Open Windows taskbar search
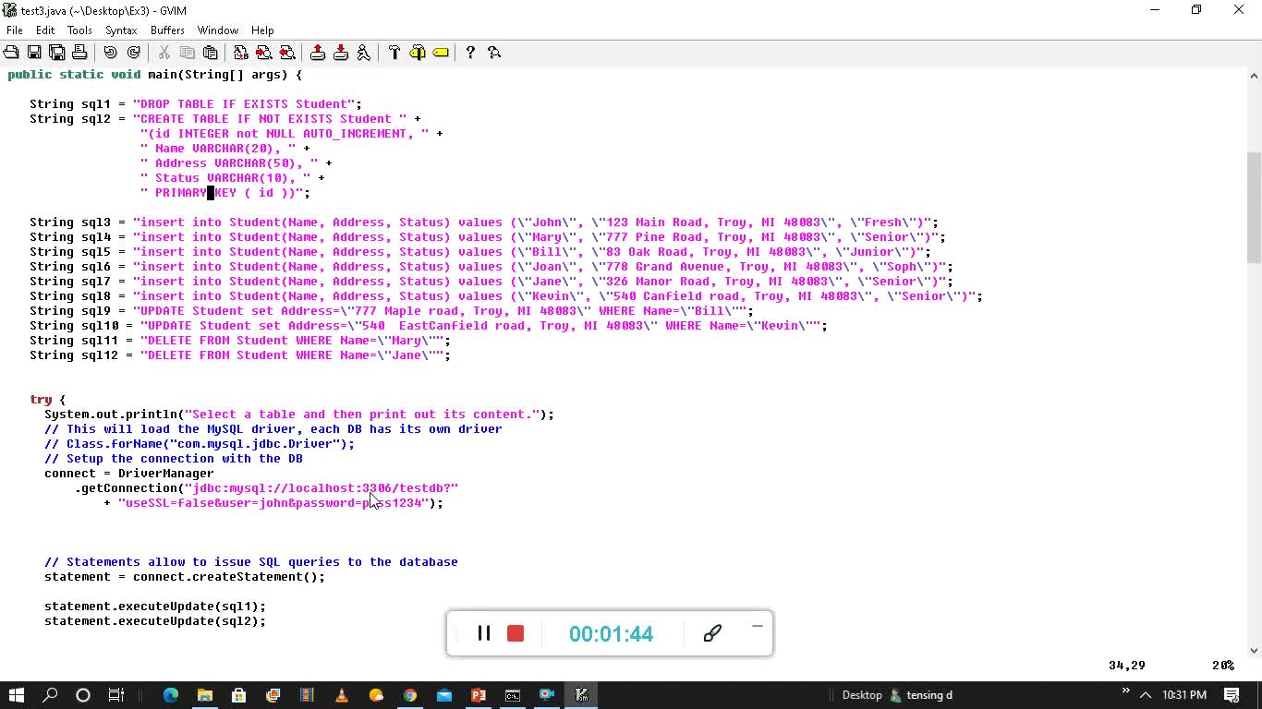1262x709 pixels. (51, 695)
